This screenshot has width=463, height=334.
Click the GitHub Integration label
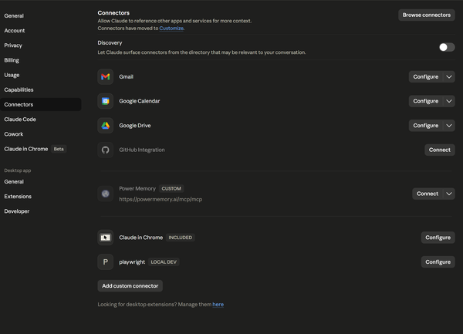point(142,150)
